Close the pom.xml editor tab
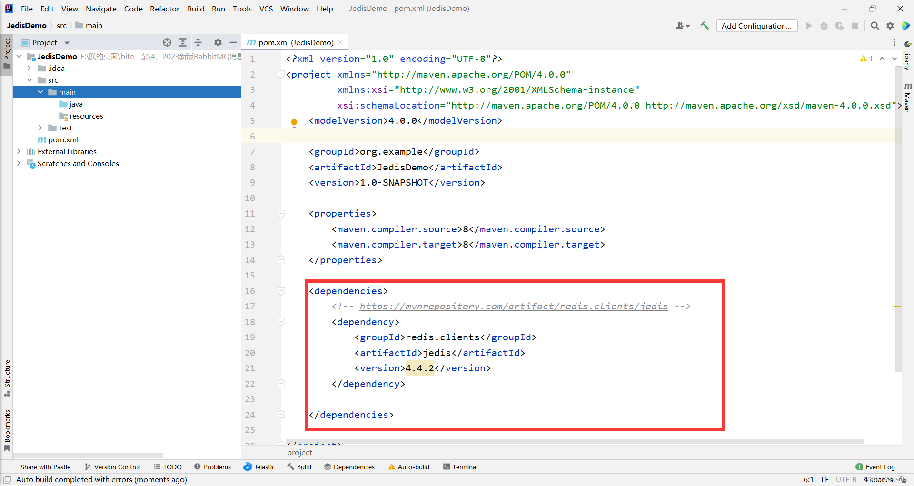Viewport: 914px width, 486px height. [x=340, y=42]
